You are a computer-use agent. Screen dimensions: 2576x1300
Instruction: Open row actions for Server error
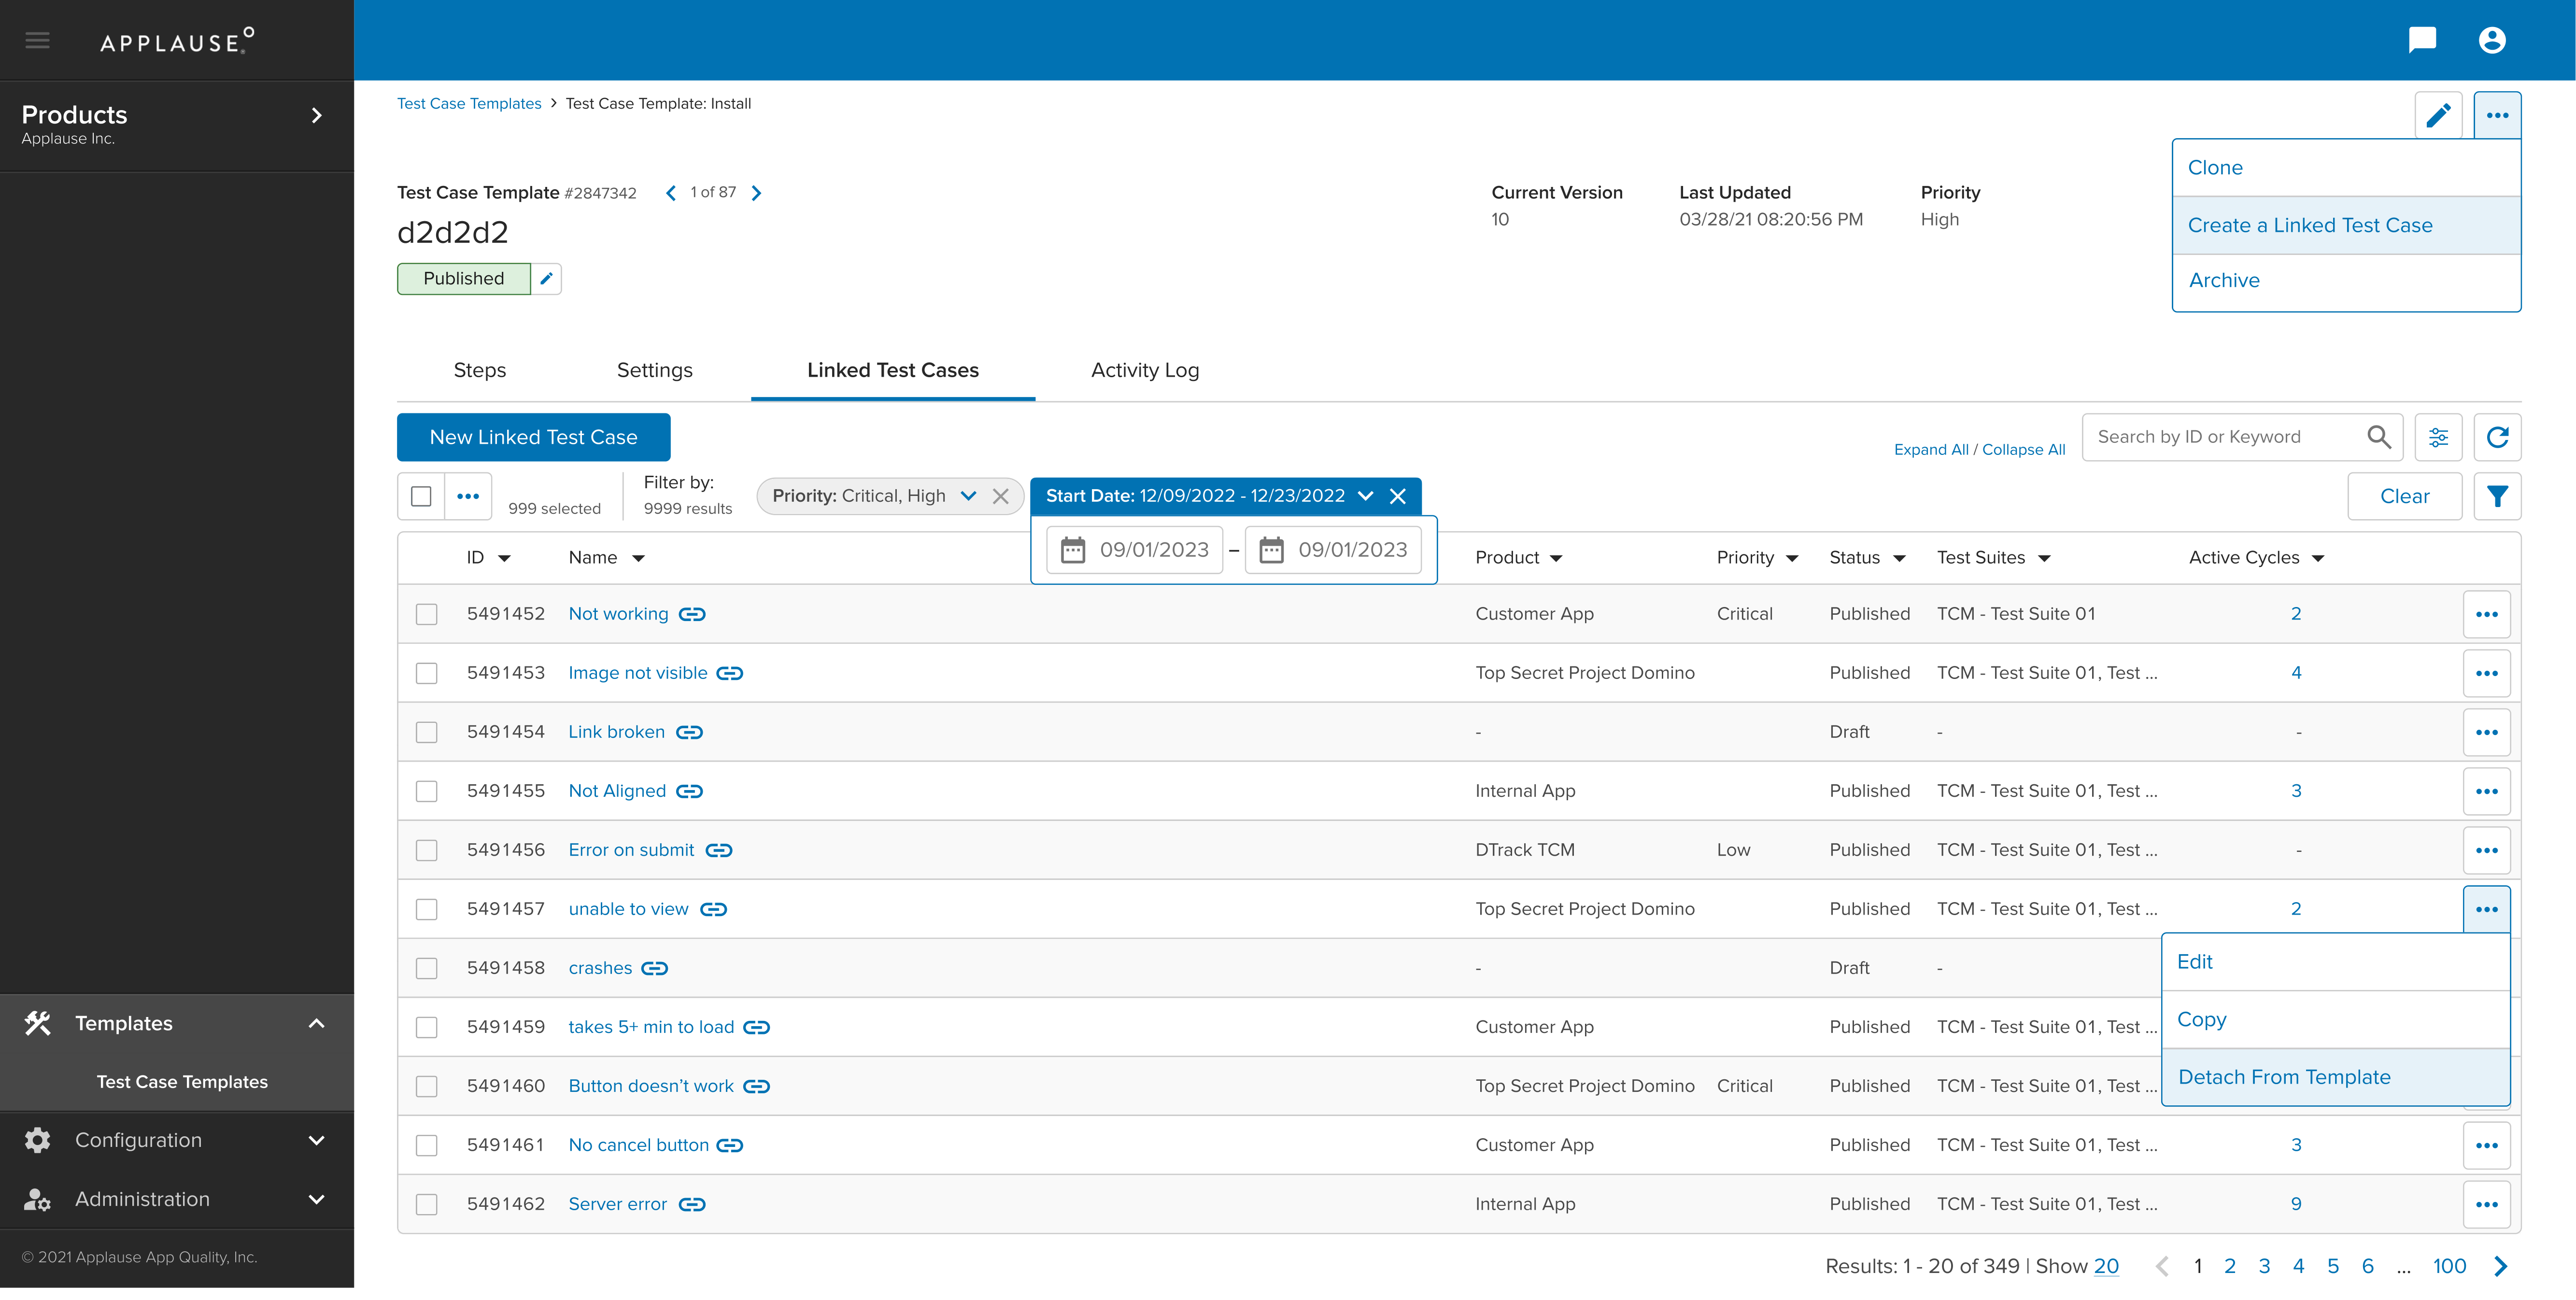pyautogui.click(x=2486, y=1204)
